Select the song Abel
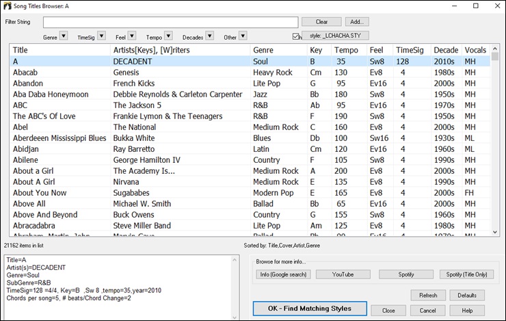 click(x=250, y=127)
